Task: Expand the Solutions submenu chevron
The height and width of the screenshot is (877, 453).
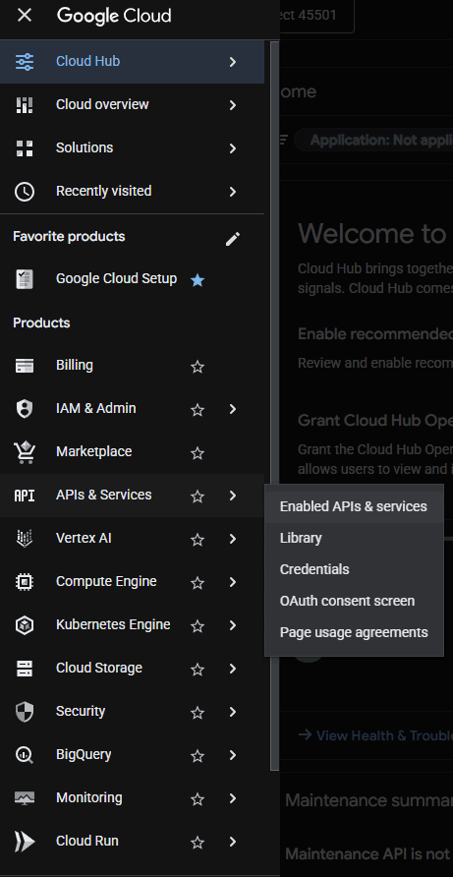Action: [x=233, y=148]
